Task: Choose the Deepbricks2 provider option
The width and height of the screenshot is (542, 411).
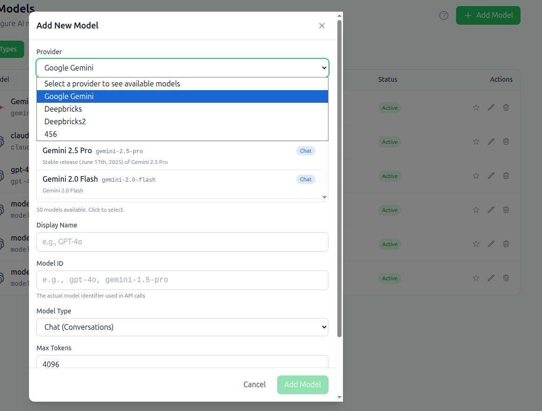Action: (182, 121)
